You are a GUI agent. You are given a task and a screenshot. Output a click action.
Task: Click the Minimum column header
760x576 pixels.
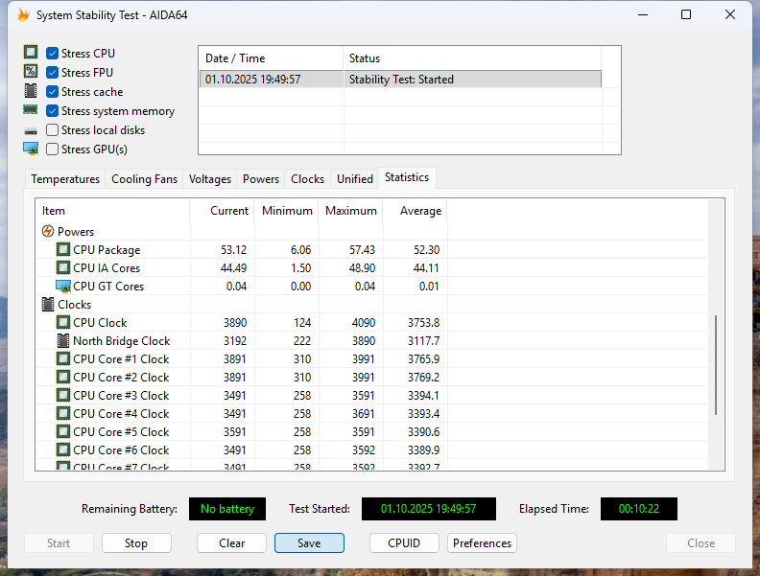(x=286, y=211)
